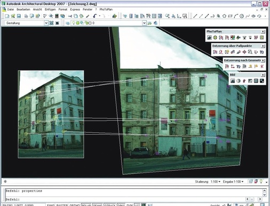Click first icon in Entzerrung nach Geometrie toolbar
The image size is (270, 206).
click(x=227, y=66)
